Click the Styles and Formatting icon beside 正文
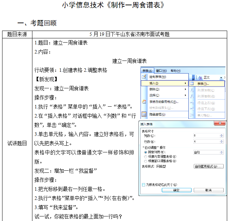 [x=198, y=77]
